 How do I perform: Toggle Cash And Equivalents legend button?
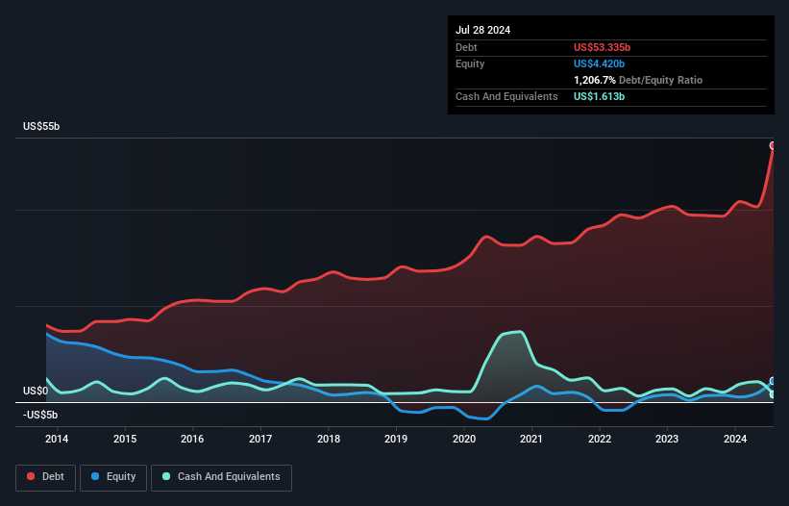(221, 477)
